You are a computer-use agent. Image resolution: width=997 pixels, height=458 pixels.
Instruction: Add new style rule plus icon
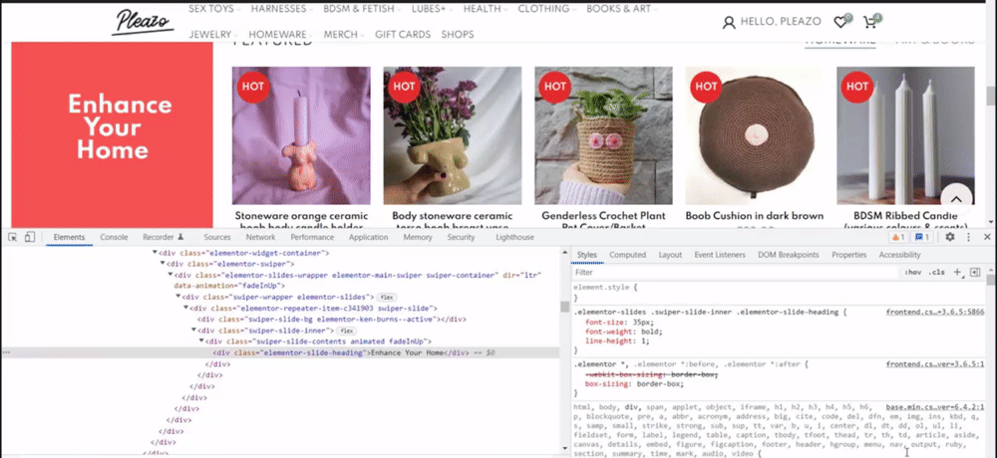click(957, 272)
